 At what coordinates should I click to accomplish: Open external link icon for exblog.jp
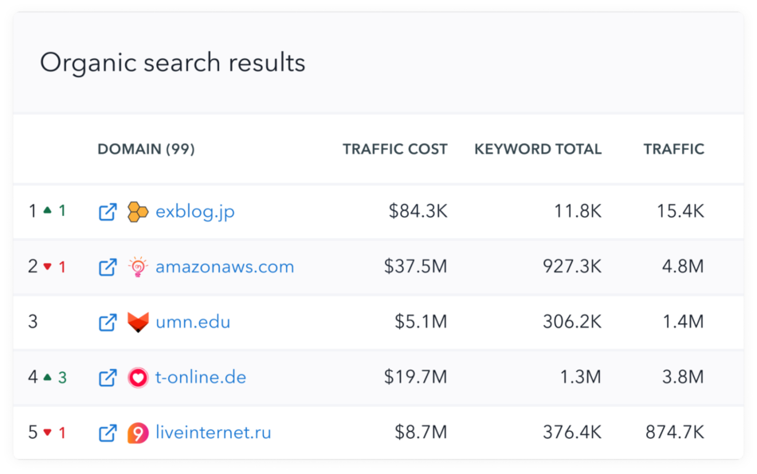pos(108,212)
